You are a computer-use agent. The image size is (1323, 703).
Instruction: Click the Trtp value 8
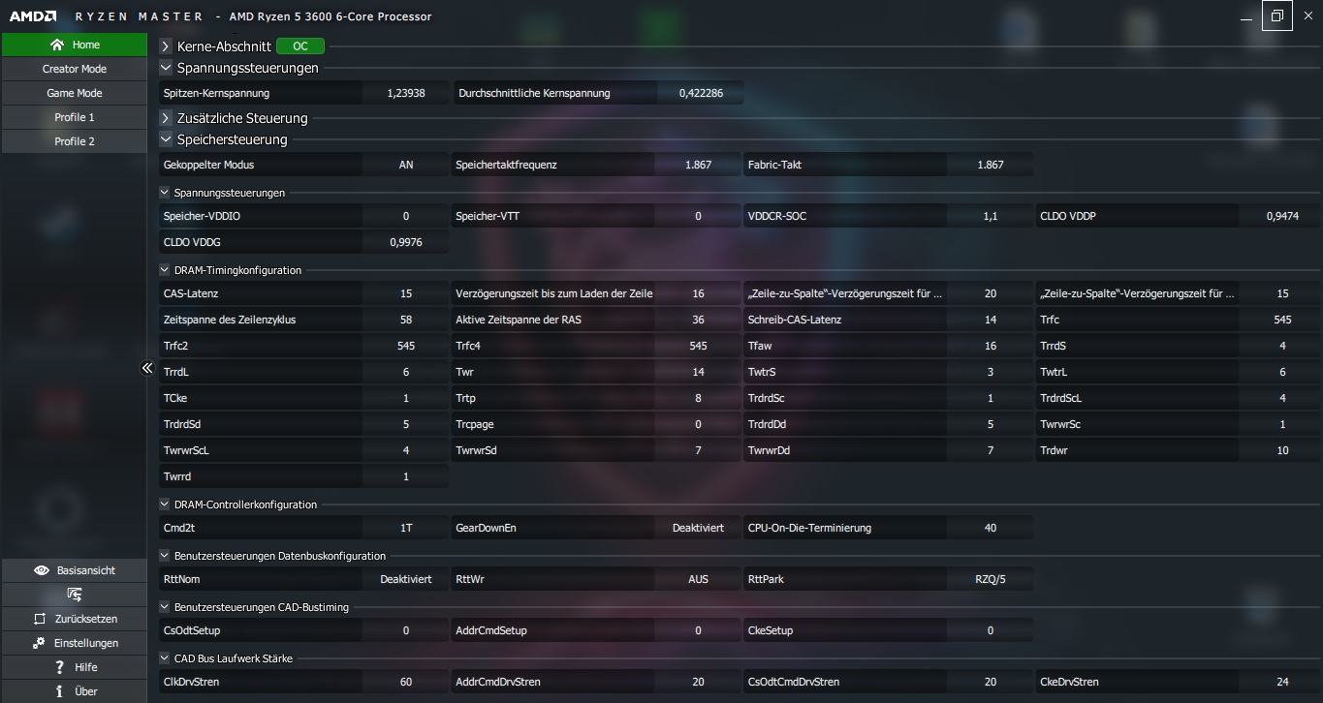698,398
